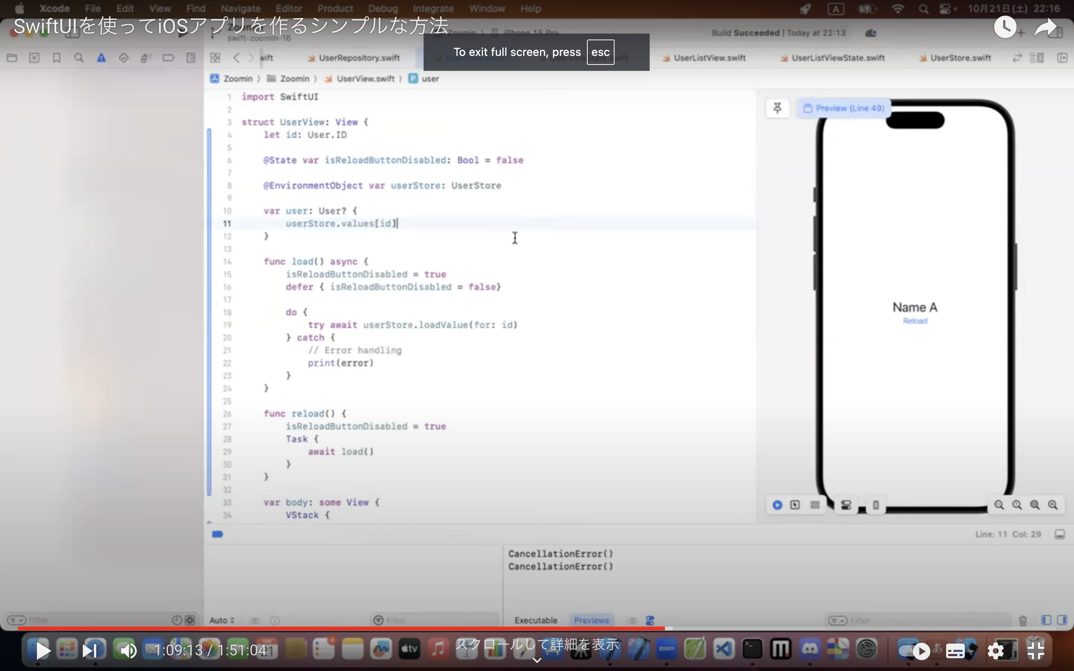Viewport: 1074px width, 671px height.
Task: Open the Auto variables scope dropdown
Action: pos(222,620)
